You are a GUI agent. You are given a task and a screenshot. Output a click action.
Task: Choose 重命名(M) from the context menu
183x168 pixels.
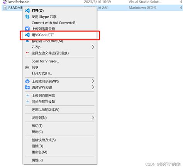tap(39, 152)
